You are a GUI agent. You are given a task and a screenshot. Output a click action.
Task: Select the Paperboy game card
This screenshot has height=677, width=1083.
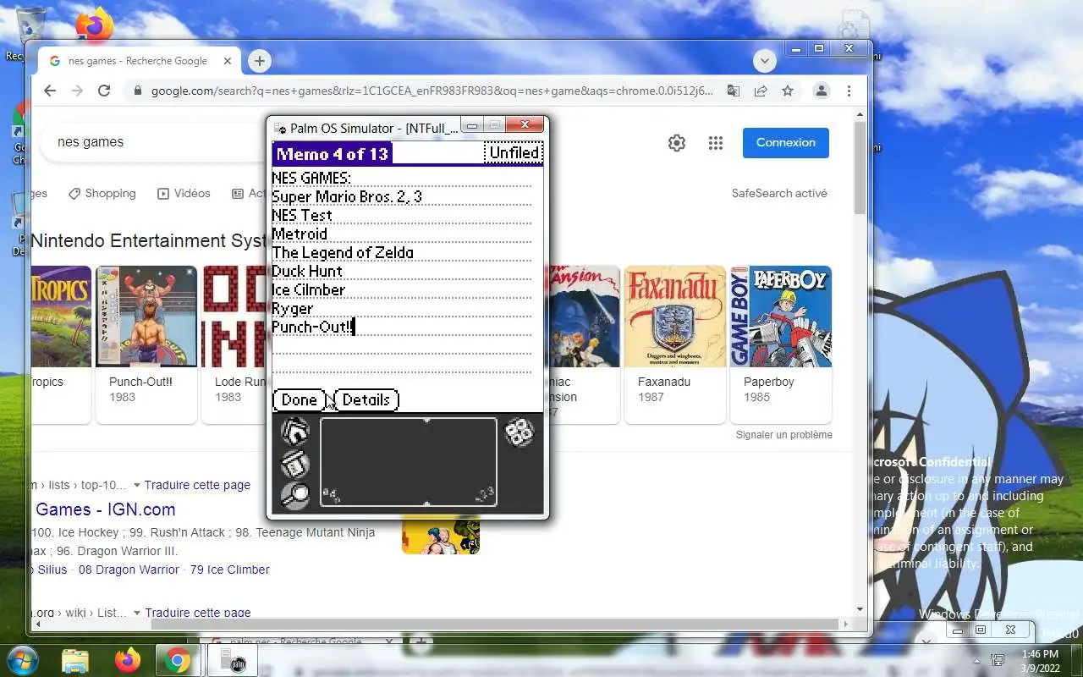pos(781,344)
